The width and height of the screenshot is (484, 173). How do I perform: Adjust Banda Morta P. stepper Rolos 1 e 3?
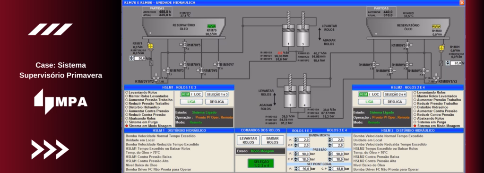click(x=296, y=139)
